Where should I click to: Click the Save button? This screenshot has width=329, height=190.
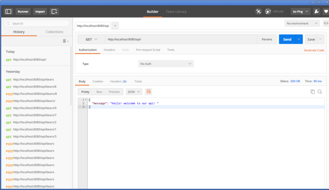point(311,39)
